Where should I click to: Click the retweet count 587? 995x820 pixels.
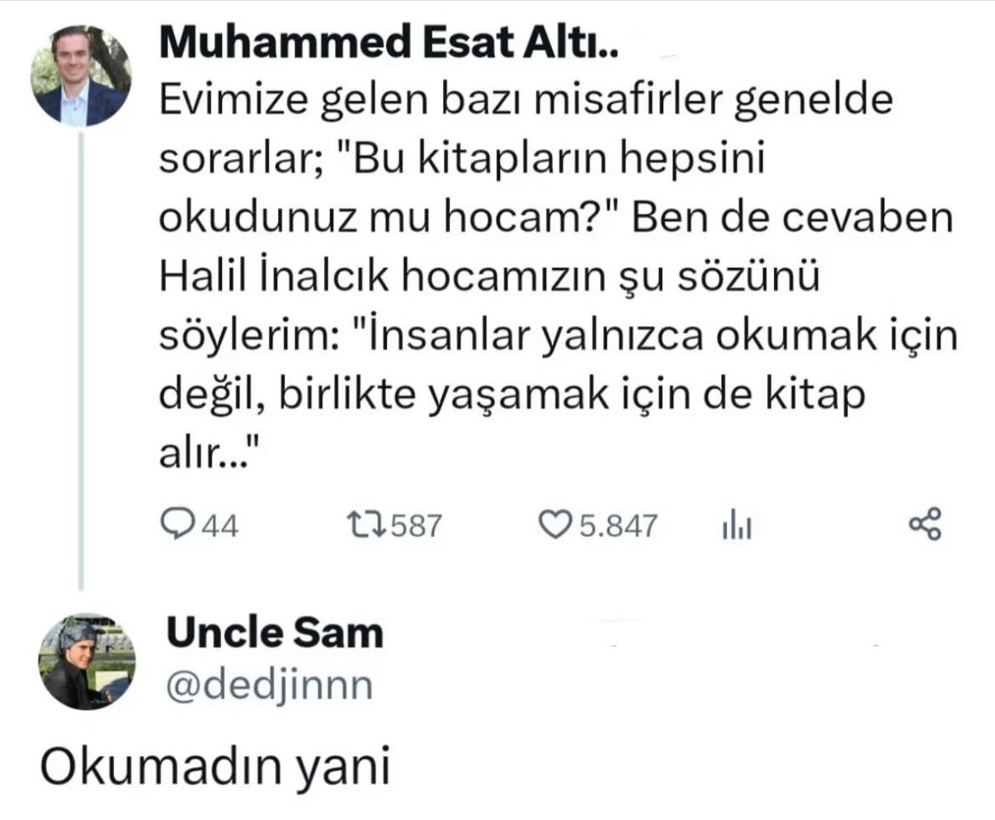[x=415, y=526]
